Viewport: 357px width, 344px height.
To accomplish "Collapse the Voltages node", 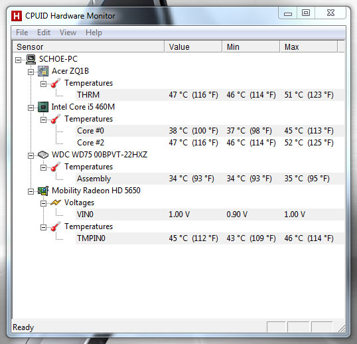I will point(43,203).
